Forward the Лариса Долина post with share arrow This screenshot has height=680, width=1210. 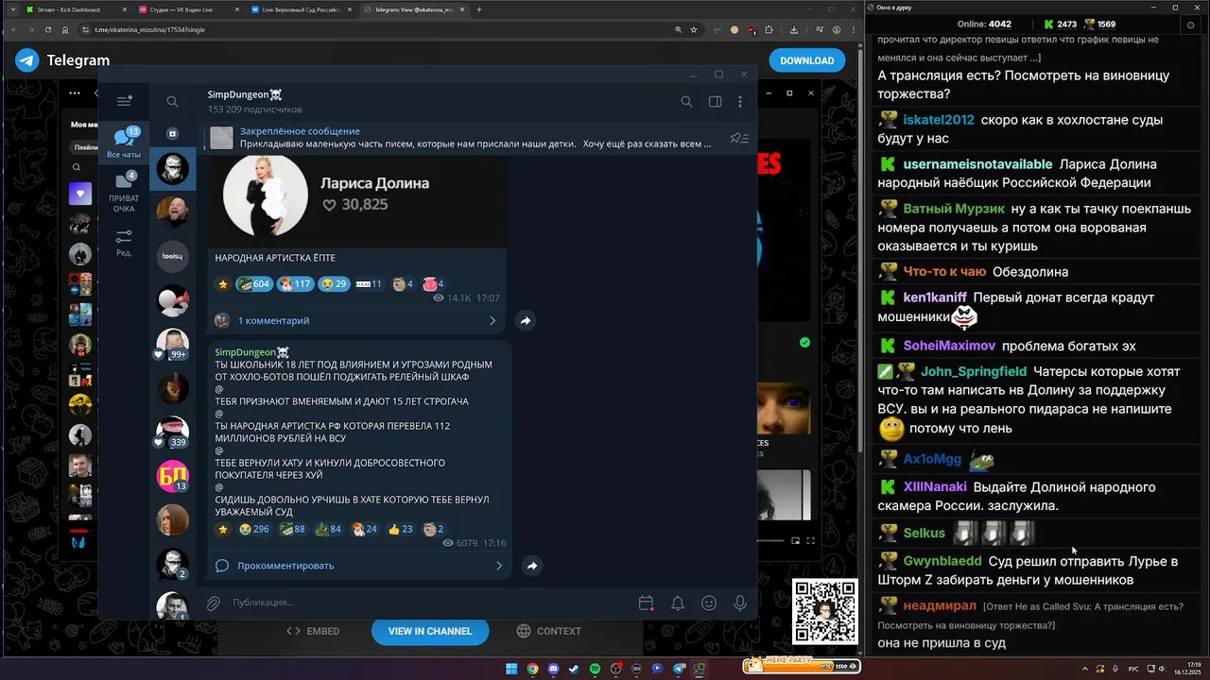pos(526,320)
